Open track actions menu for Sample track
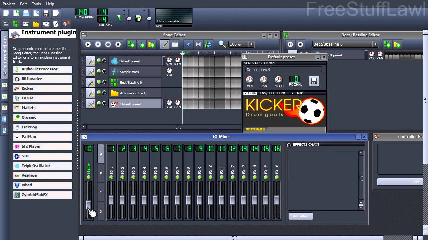The height and width of the screenshot is (240, 428). point(90,72)
